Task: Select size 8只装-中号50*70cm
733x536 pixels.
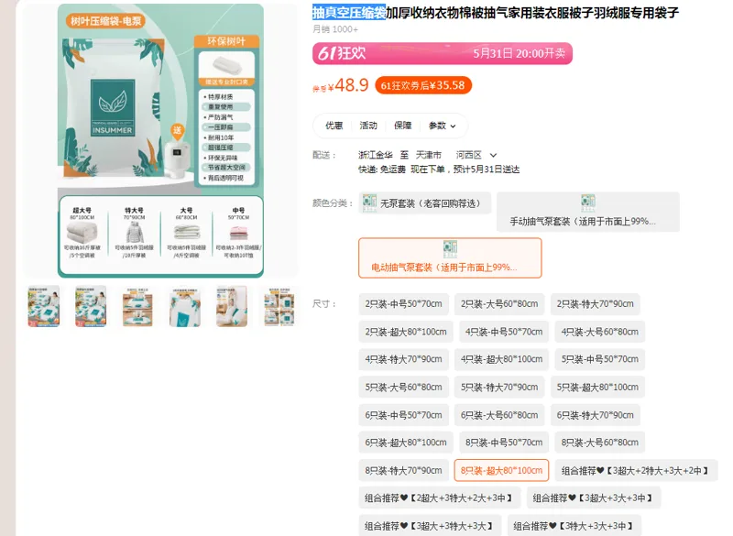Action: (x=504, y=443)
